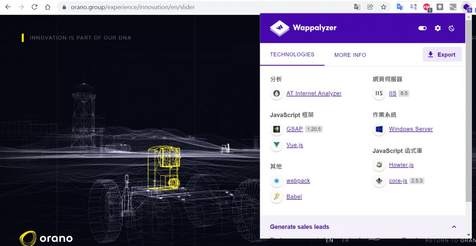Click the IIS version 8.5 badge
This screenshot has width=476, height=246.
(x=404, y=93)
